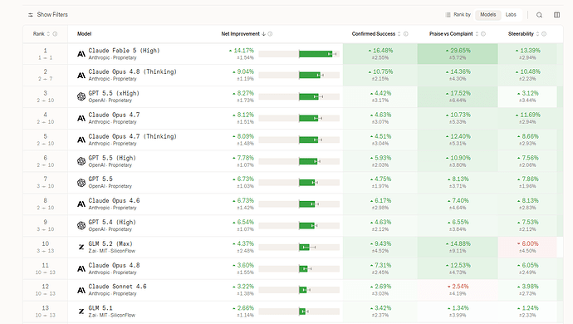The image size is (573, 324).
Task: Open the Show Filters panel
Action: coord(48,15)
